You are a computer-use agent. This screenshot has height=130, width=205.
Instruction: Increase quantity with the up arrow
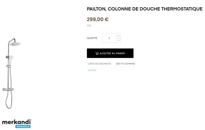click(x=119, y=36)
